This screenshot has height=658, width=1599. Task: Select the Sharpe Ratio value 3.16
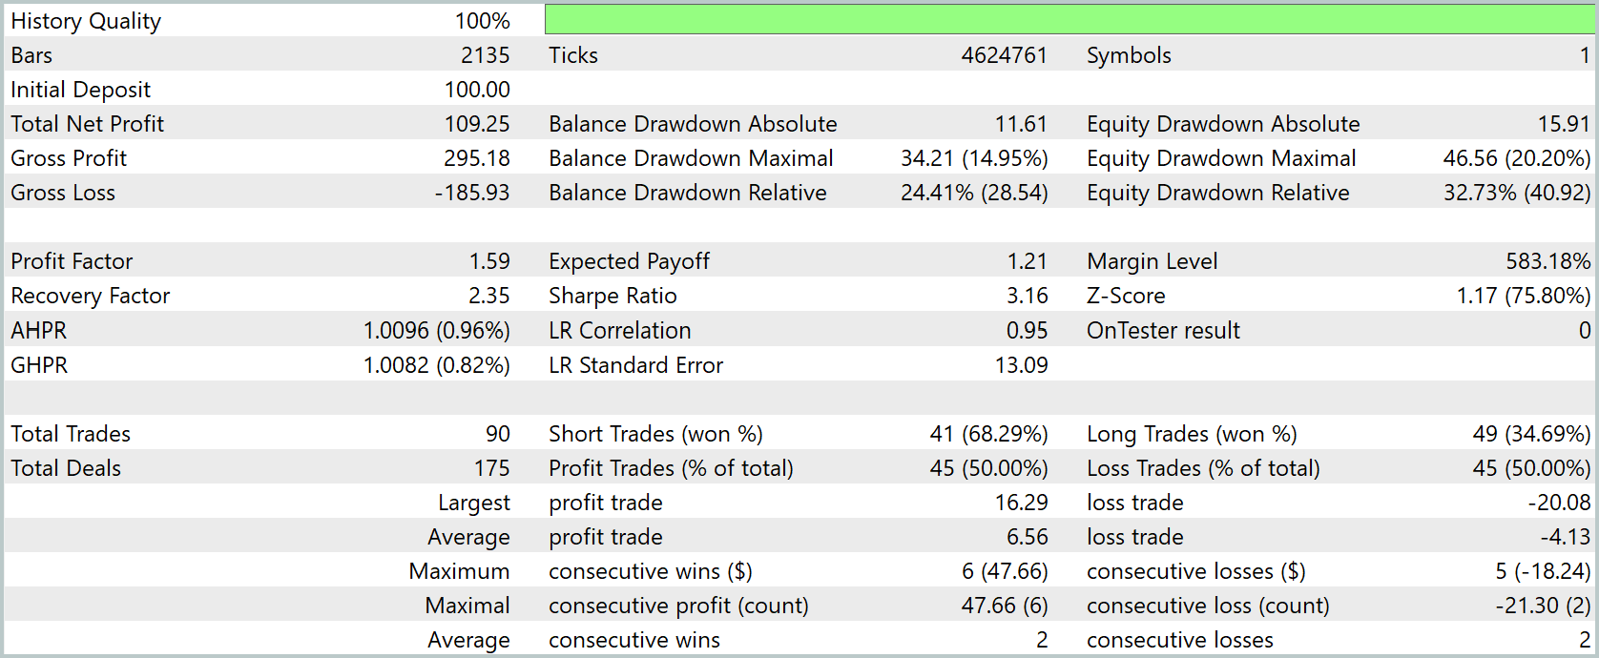point(1027,296)
